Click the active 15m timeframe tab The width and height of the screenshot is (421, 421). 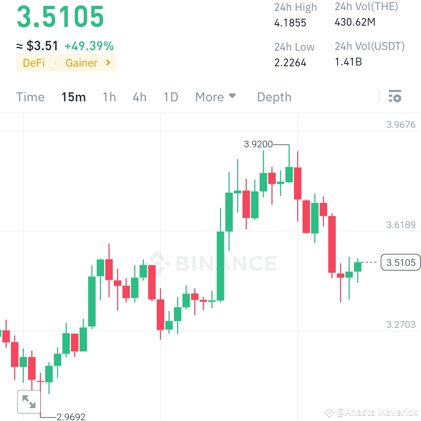pos(73,97)
